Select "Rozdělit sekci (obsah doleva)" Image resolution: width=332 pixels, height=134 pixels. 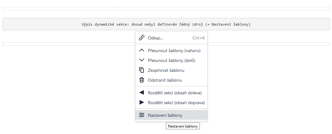[175, 93]
